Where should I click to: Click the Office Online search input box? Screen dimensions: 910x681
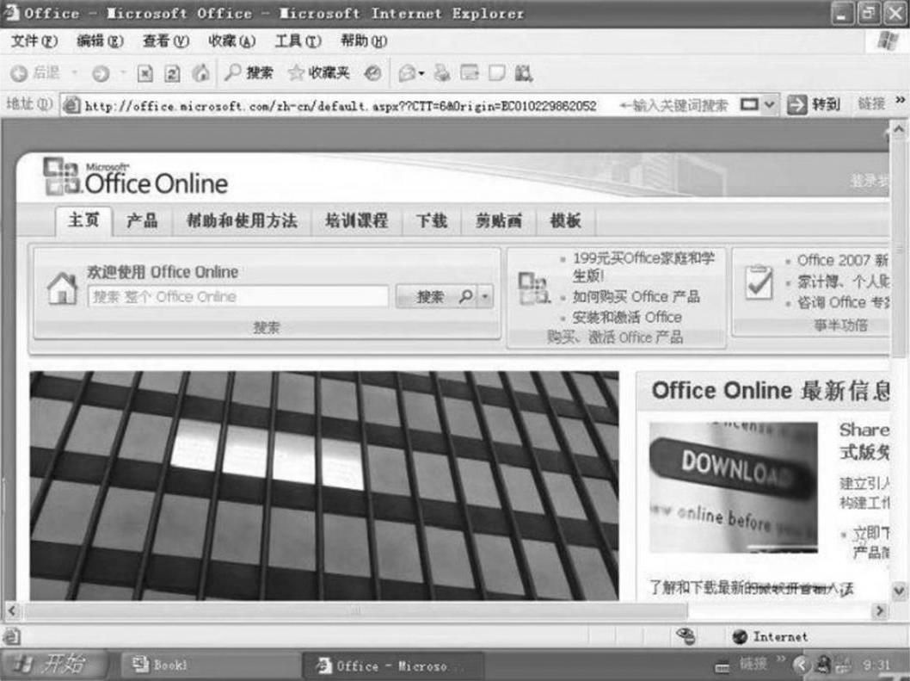(x=238, y=297)
